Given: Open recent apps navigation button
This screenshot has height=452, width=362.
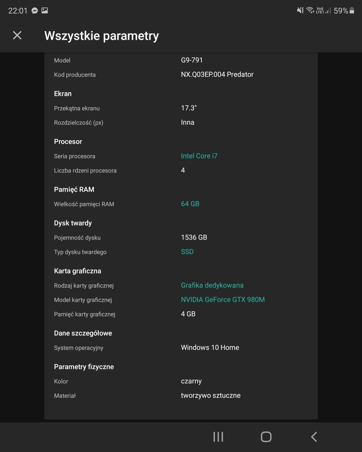Looking at the screenshot, I should tap(218, 437).
